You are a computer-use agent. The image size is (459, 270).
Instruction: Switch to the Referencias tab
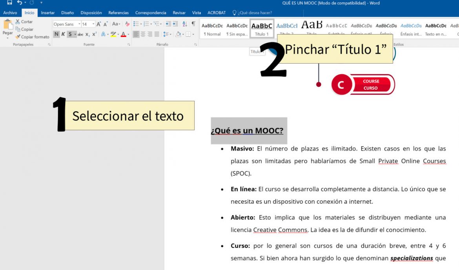point(118,13)
